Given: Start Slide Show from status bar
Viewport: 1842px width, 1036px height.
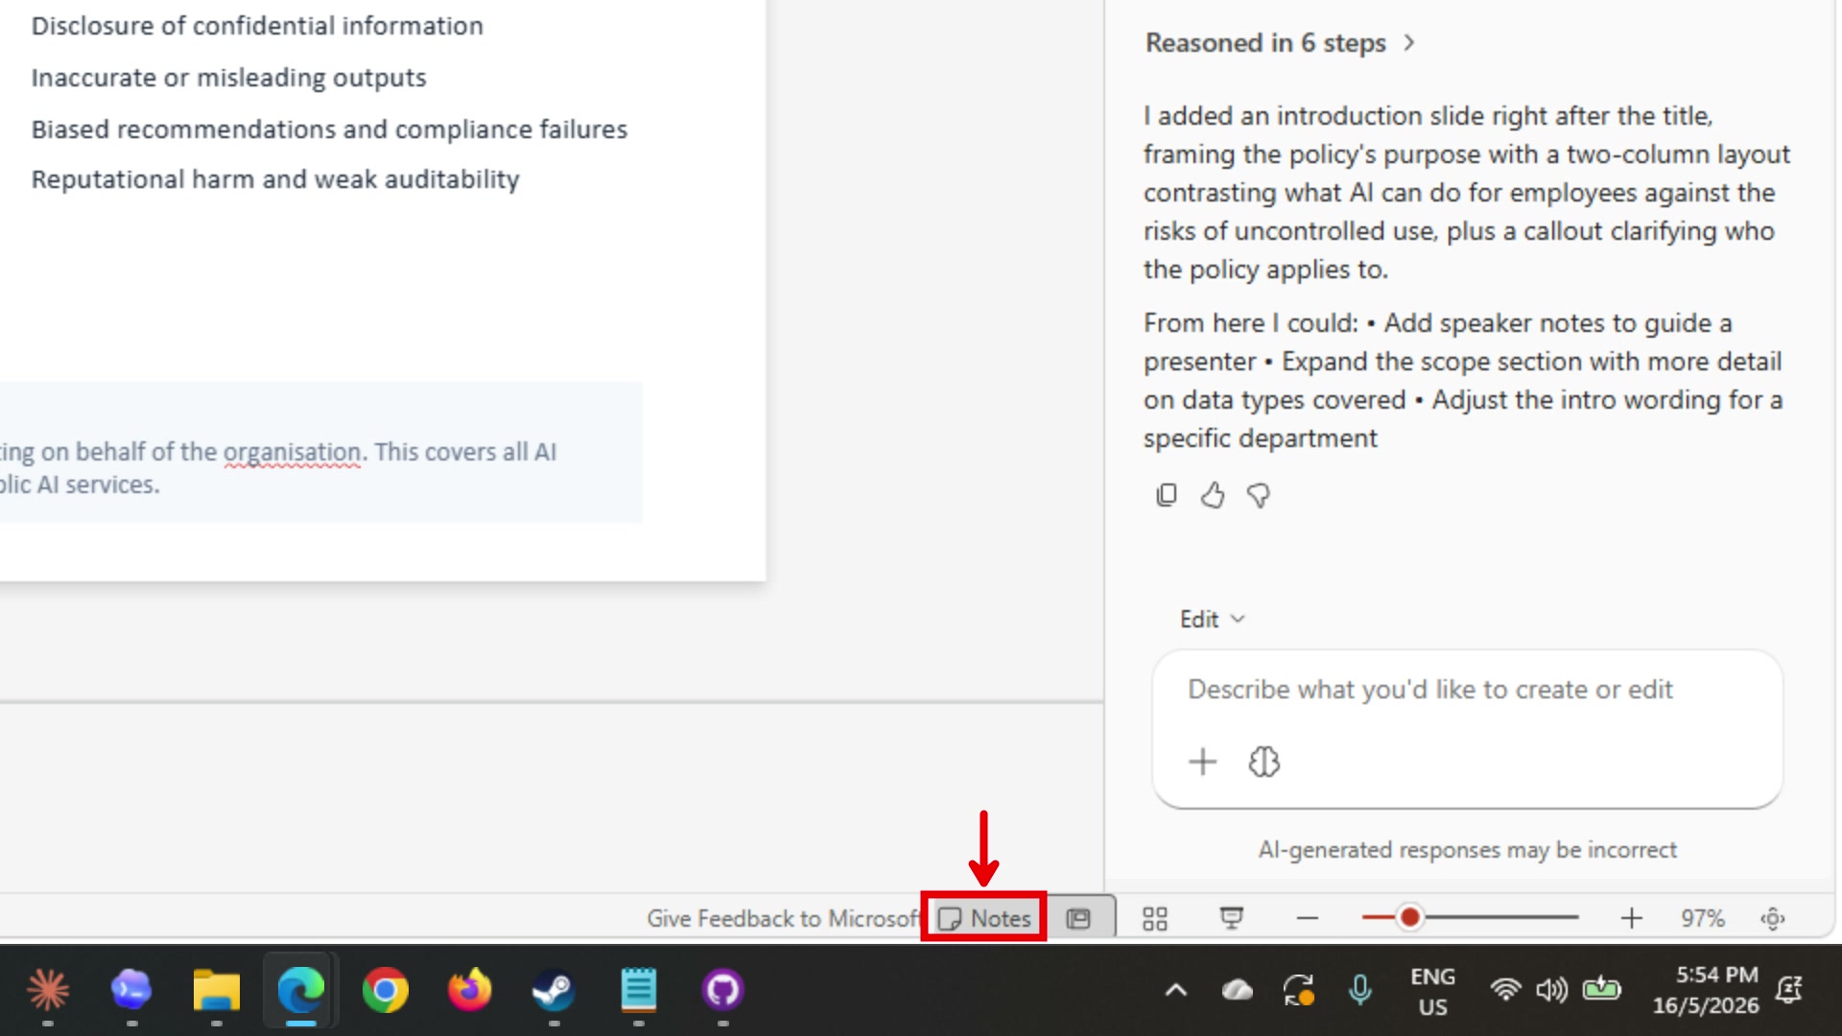Looking at the screenshot, I should [x=1232, y=918].
